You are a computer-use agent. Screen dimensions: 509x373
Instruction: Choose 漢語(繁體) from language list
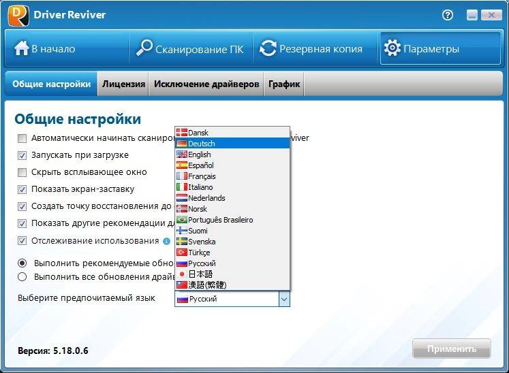232,285
